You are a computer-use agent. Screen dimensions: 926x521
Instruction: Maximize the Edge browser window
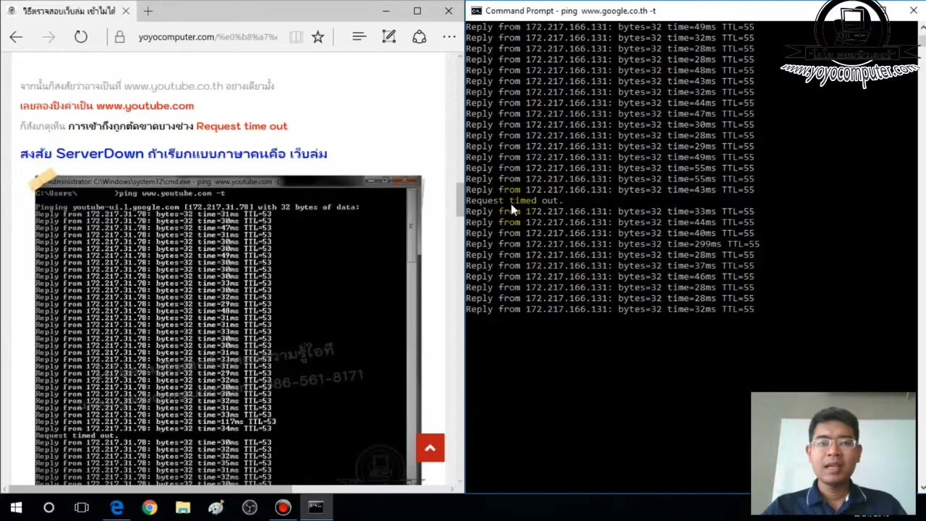417,11
